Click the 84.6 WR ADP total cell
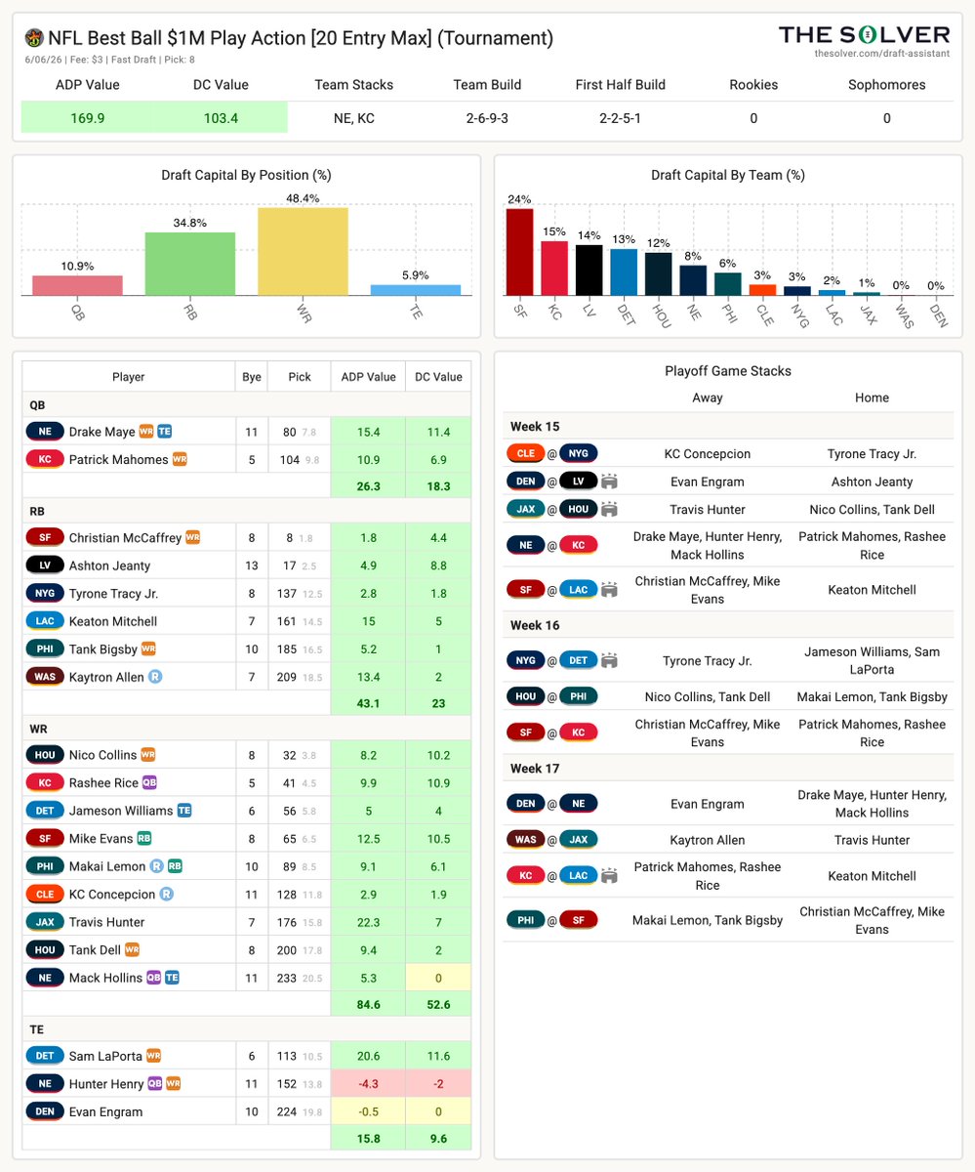The width and height of the screenshot is (975, 1172). (x=368, y=1004)
